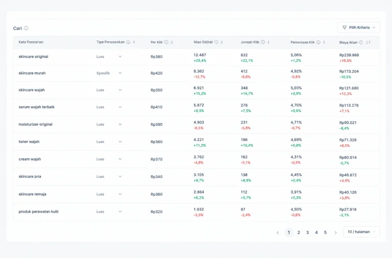392x258 pixels.
Task: Click the previous page arrow
Action: (x=278, y=232)
